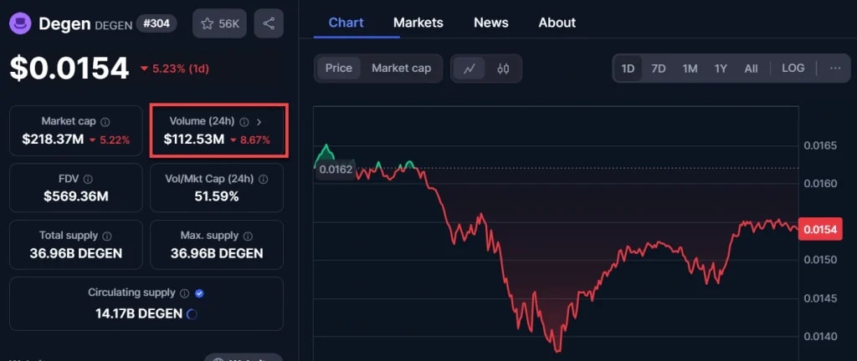Select the 1Y time range
This screenshot has height=361, width=857.
[721, 69]
